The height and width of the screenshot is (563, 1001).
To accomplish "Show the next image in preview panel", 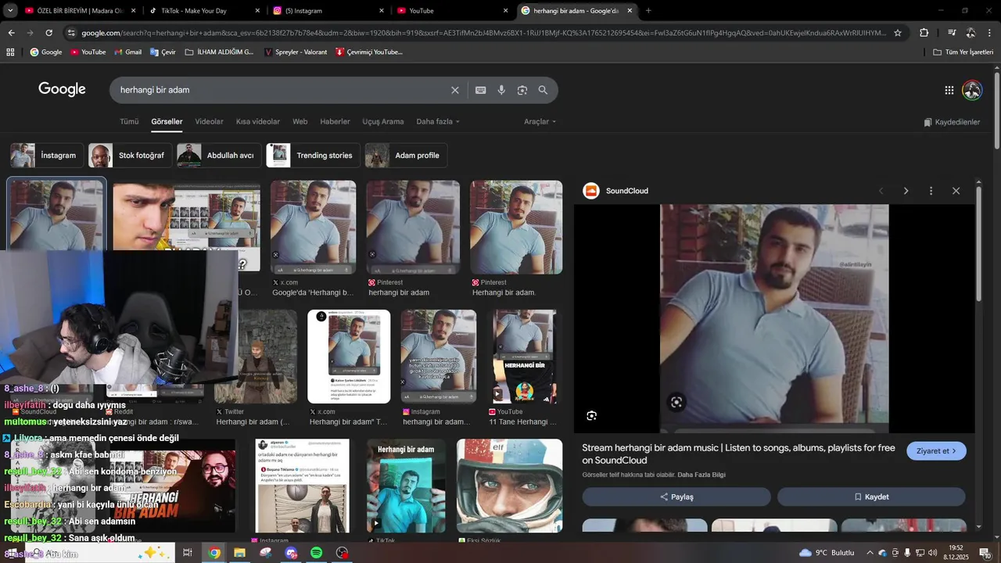I will pyautogui.click(x=906, y=191).
